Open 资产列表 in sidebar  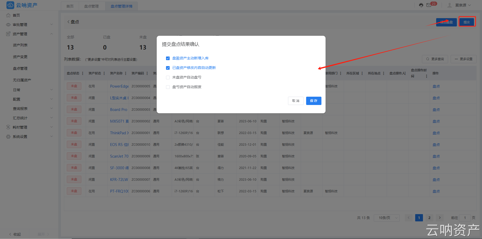pos(20,45)
